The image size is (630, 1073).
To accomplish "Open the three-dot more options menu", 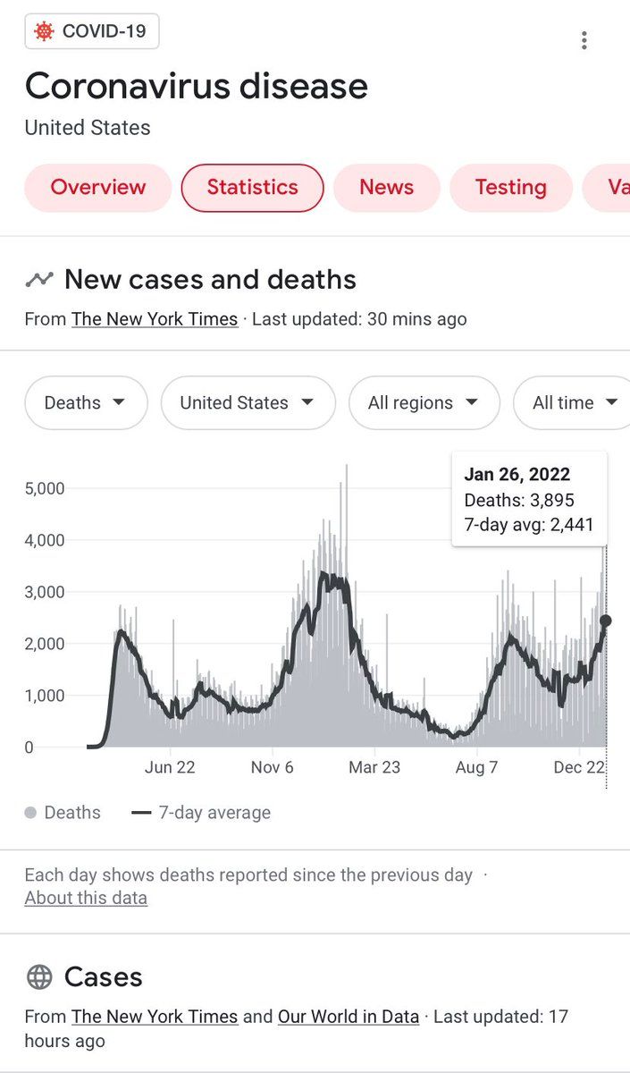I will 584,40.
